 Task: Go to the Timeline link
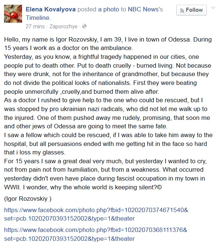point(37,18)
